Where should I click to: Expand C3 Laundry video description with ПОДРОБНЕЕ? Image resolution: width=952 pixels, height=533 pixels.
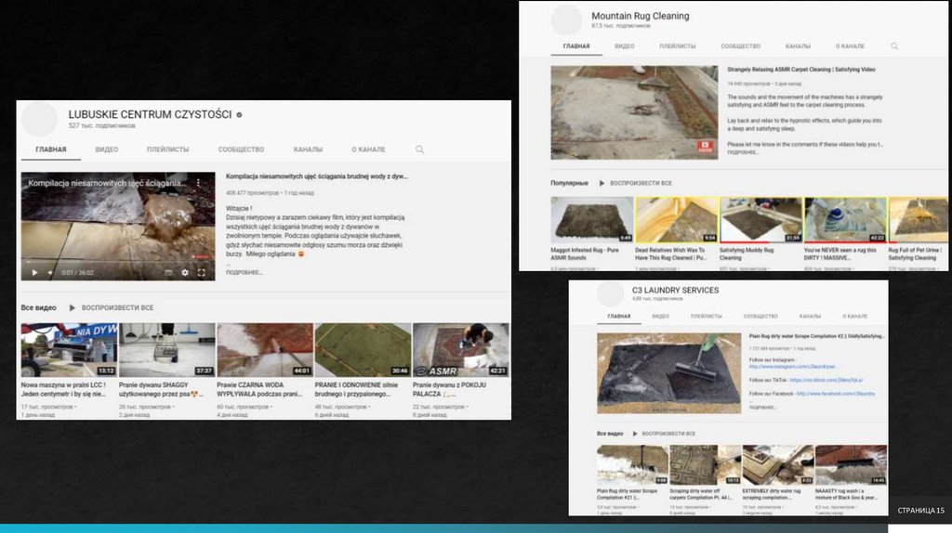tap(762, 407)
